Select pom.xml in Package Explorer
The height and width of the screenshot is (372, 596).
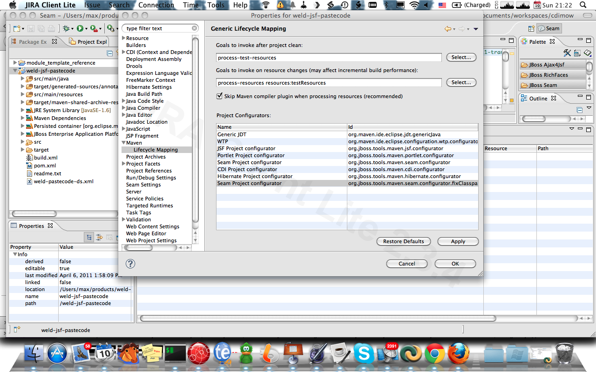point(45,166)
